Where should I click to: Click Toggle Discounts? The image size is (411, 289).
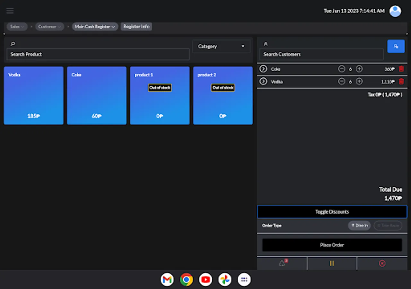click(332, 212)
